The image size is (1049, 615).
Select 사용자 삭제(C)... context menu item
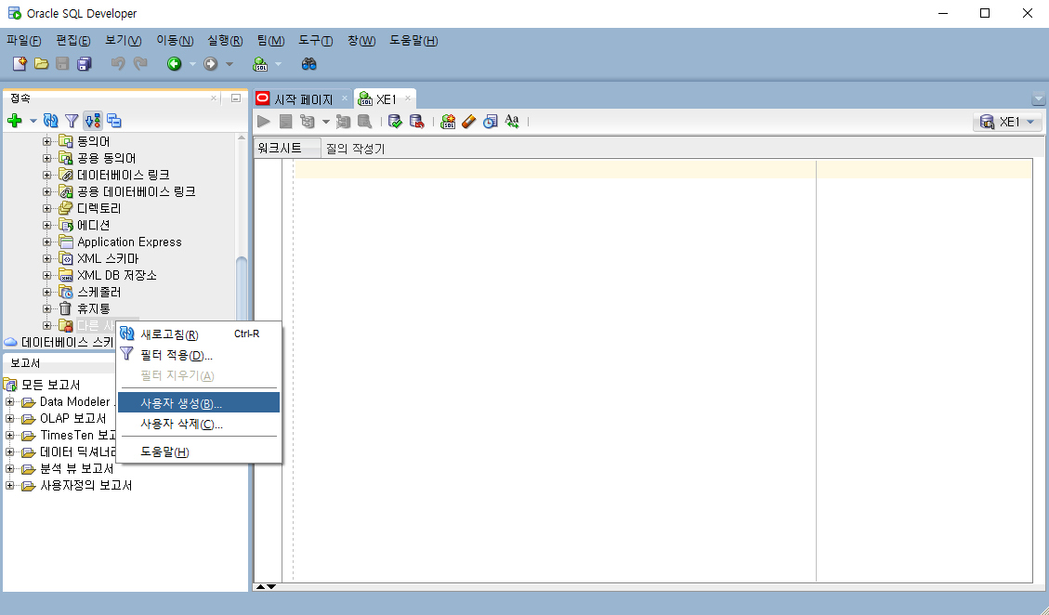click(x=199, y=424)
